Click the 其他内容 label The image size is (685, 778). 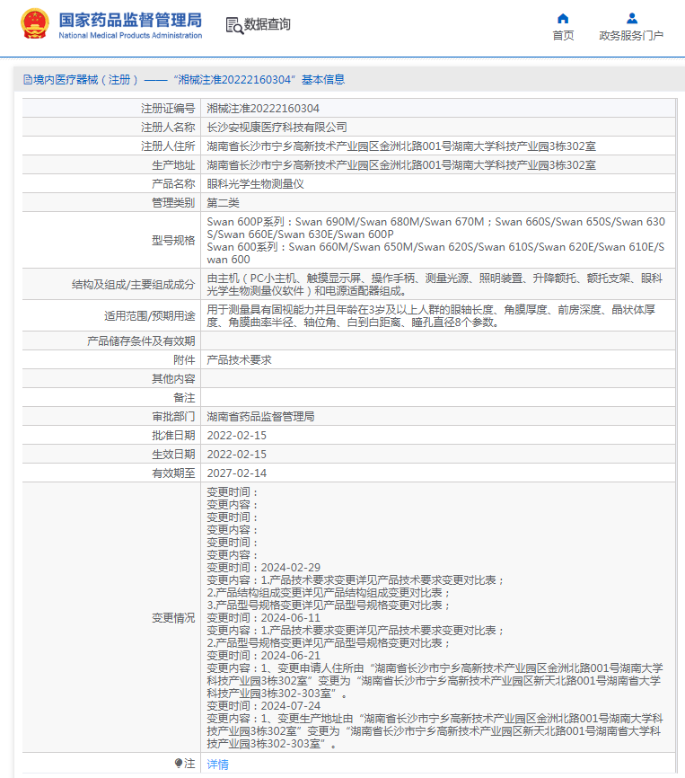[173, 378]
